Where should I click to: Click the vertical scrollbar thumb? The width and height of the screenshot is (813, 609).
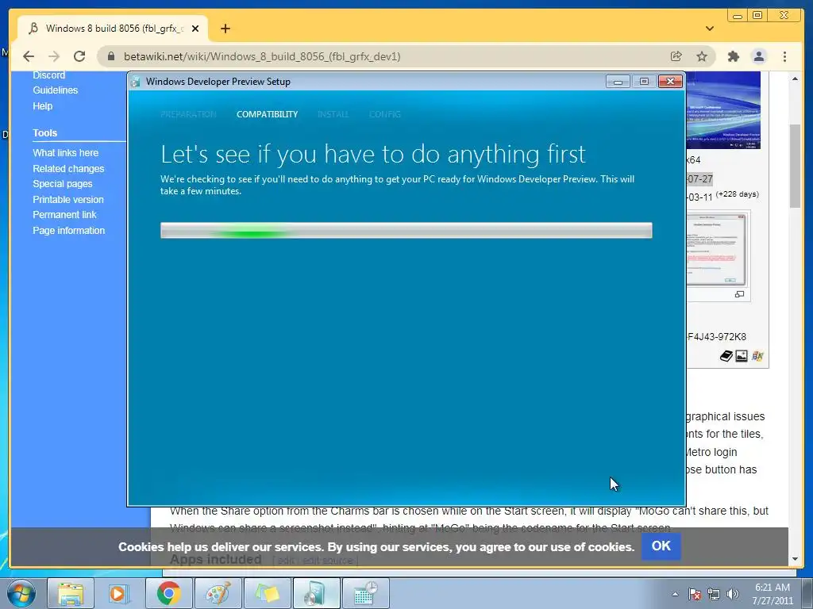pos(795,166)
